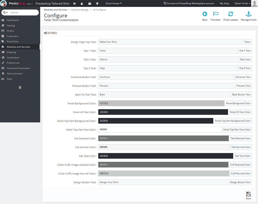Image resolution: width=258 pixels, height=204 pixels.
Task: Click the Prestashop Tailored Shirt shop name
Action: point(52,3)
